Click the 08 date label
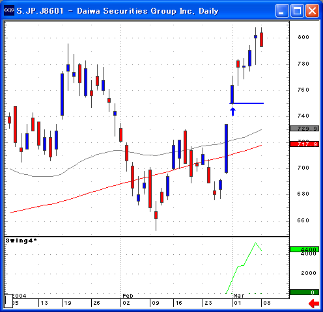The width and height of the screenshot is (323, 312). tap(267, 303)
